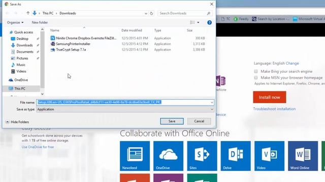325x182 pixels.
Task: Click the change view icon
Action: (x=192, y=22)
